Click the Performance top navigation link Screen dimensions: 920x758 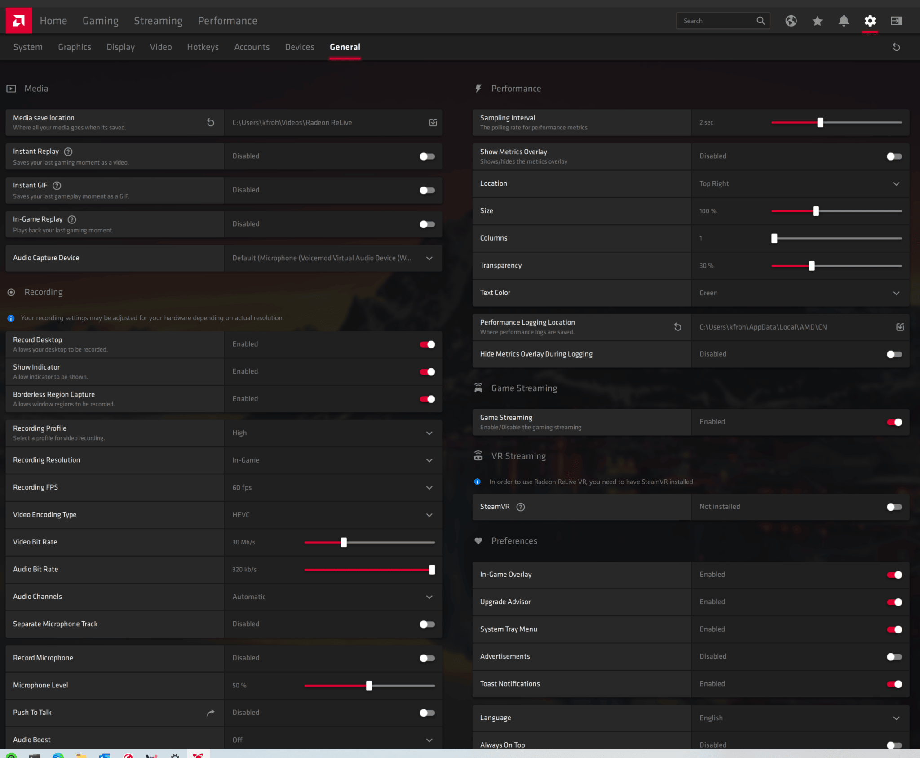pos(227,21)
